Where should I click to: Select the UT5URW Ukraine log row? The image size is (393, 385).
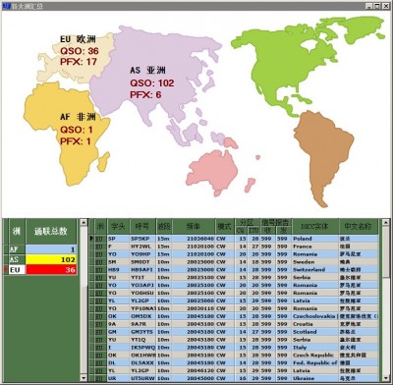(234, 378)
